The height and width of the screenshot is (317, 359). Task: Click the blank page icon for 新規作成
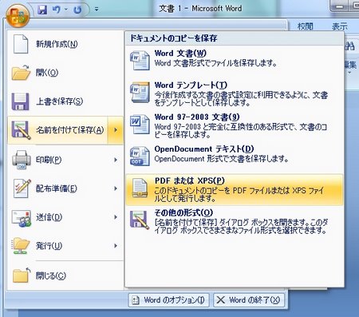[x=21, y=44]
